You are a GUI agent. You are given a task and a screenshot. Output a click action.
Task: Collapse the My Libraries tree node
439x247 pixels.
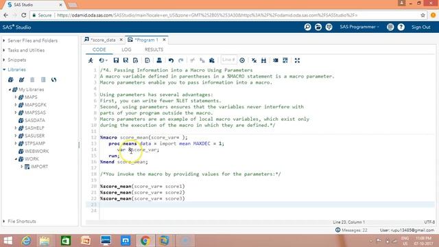click(10, 90)
